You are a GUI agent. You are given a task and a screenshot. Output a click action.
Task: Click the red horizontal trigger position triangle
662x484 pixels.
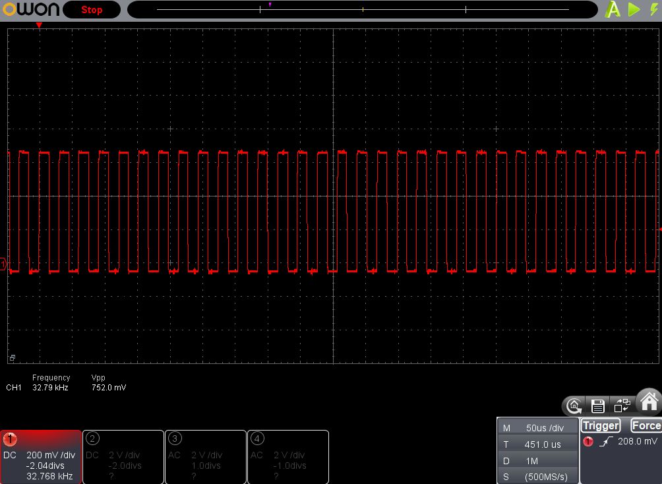point(40,25)
